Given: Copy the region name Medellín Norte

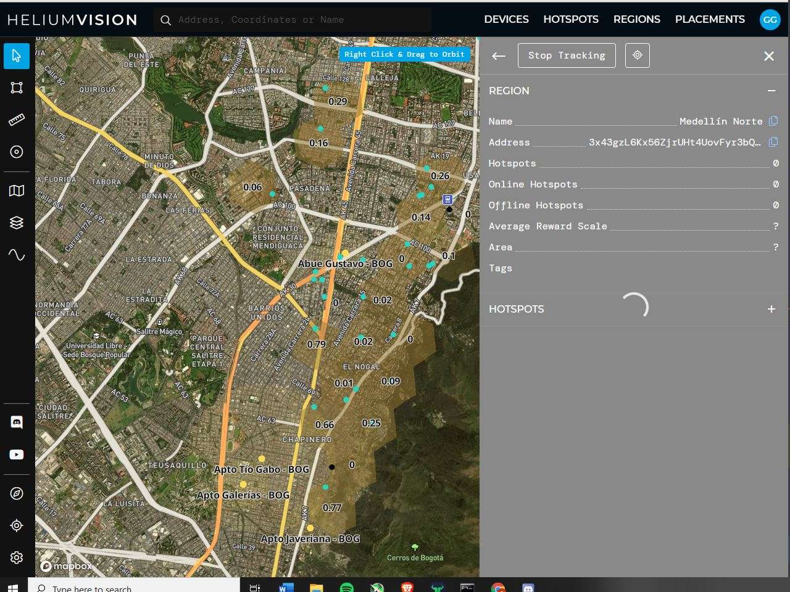Looking at the screenshot, I should click(x=773, y=121).
